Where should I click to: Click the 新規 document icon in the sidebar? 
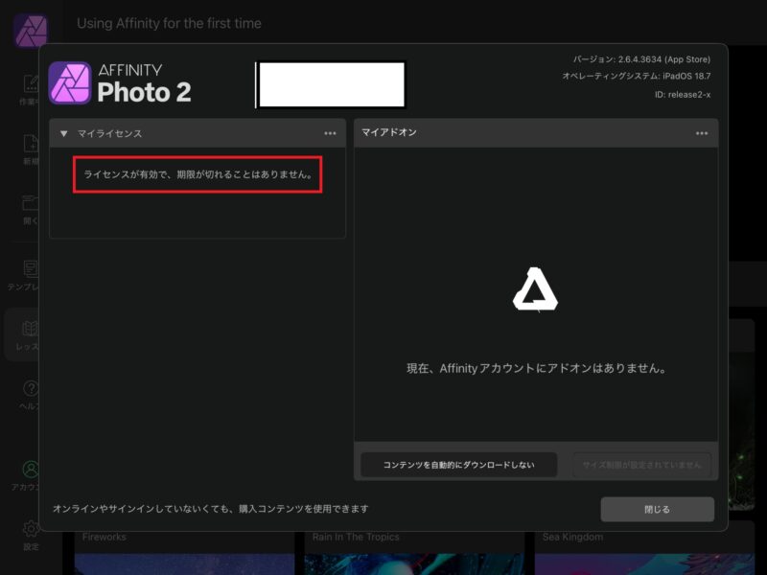31,144
